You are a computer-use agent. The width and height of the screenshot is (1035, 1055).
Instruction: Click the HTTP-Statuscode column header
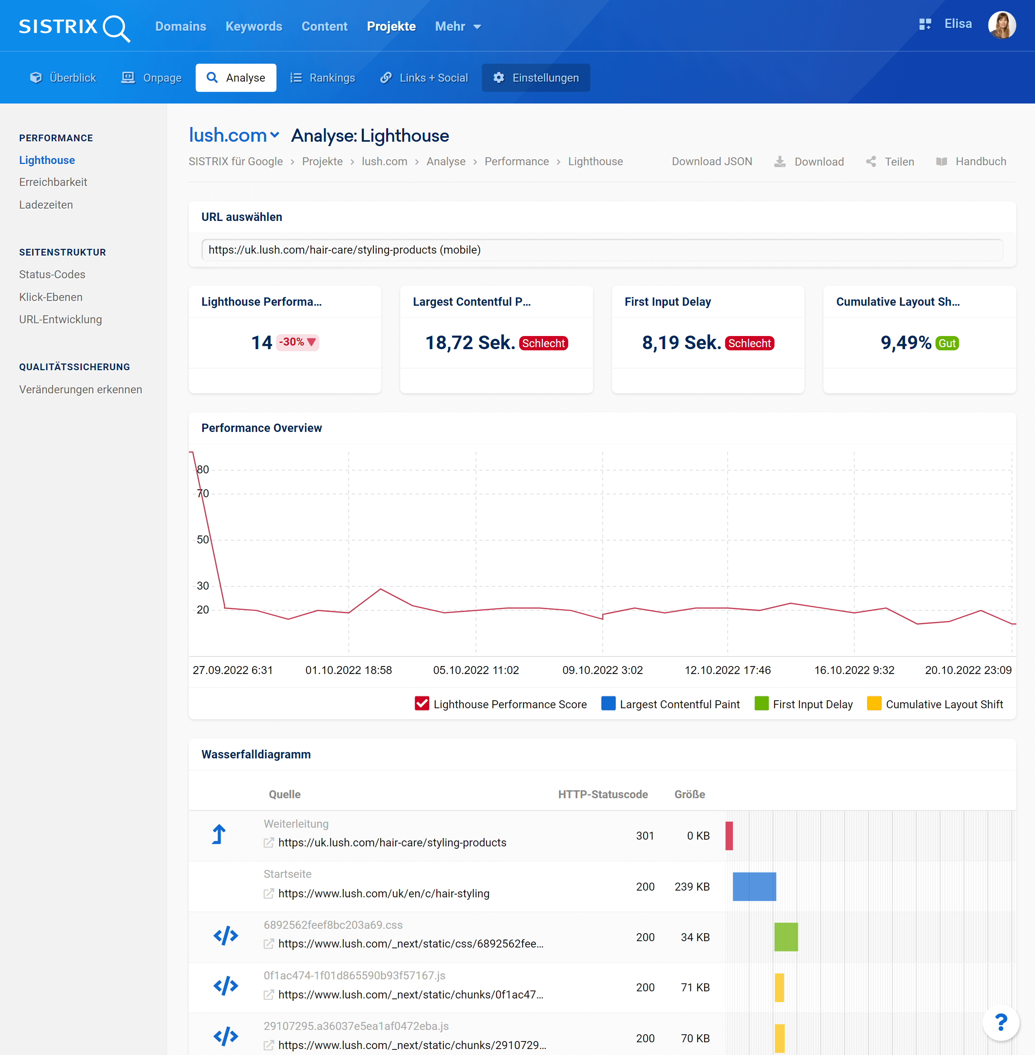point(603,794)
